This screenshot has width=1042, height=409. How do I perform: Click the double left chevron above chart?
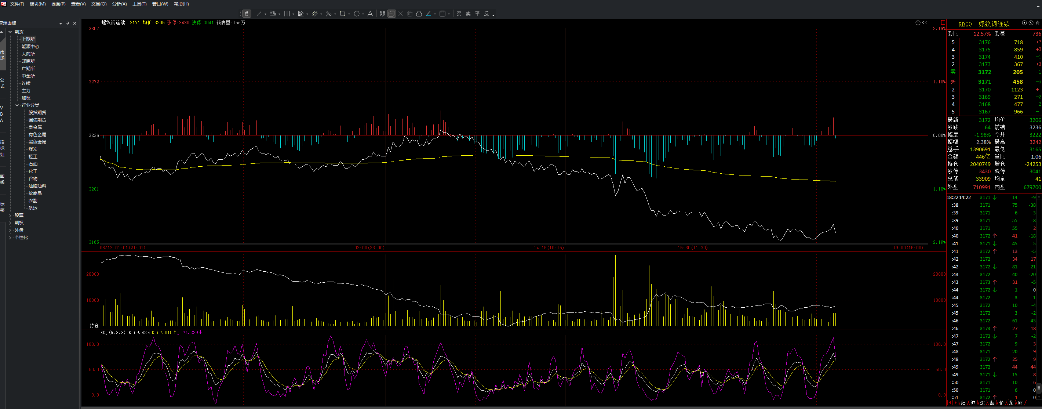tap(925, 23)
